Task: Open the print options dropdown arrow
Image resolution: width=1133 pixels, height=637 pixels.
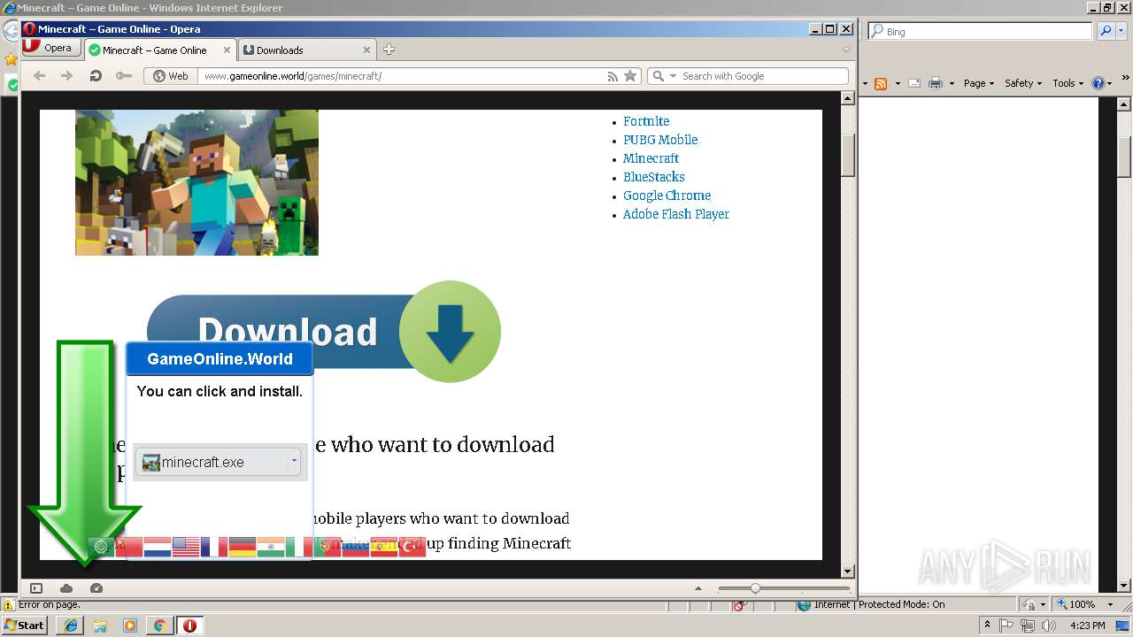Action: click(x=952, y=83)
